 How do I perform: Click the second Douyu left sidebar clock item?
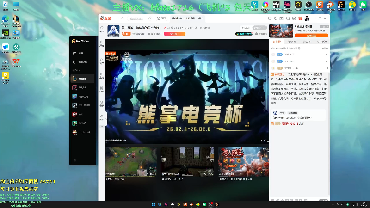pos(102,43)
